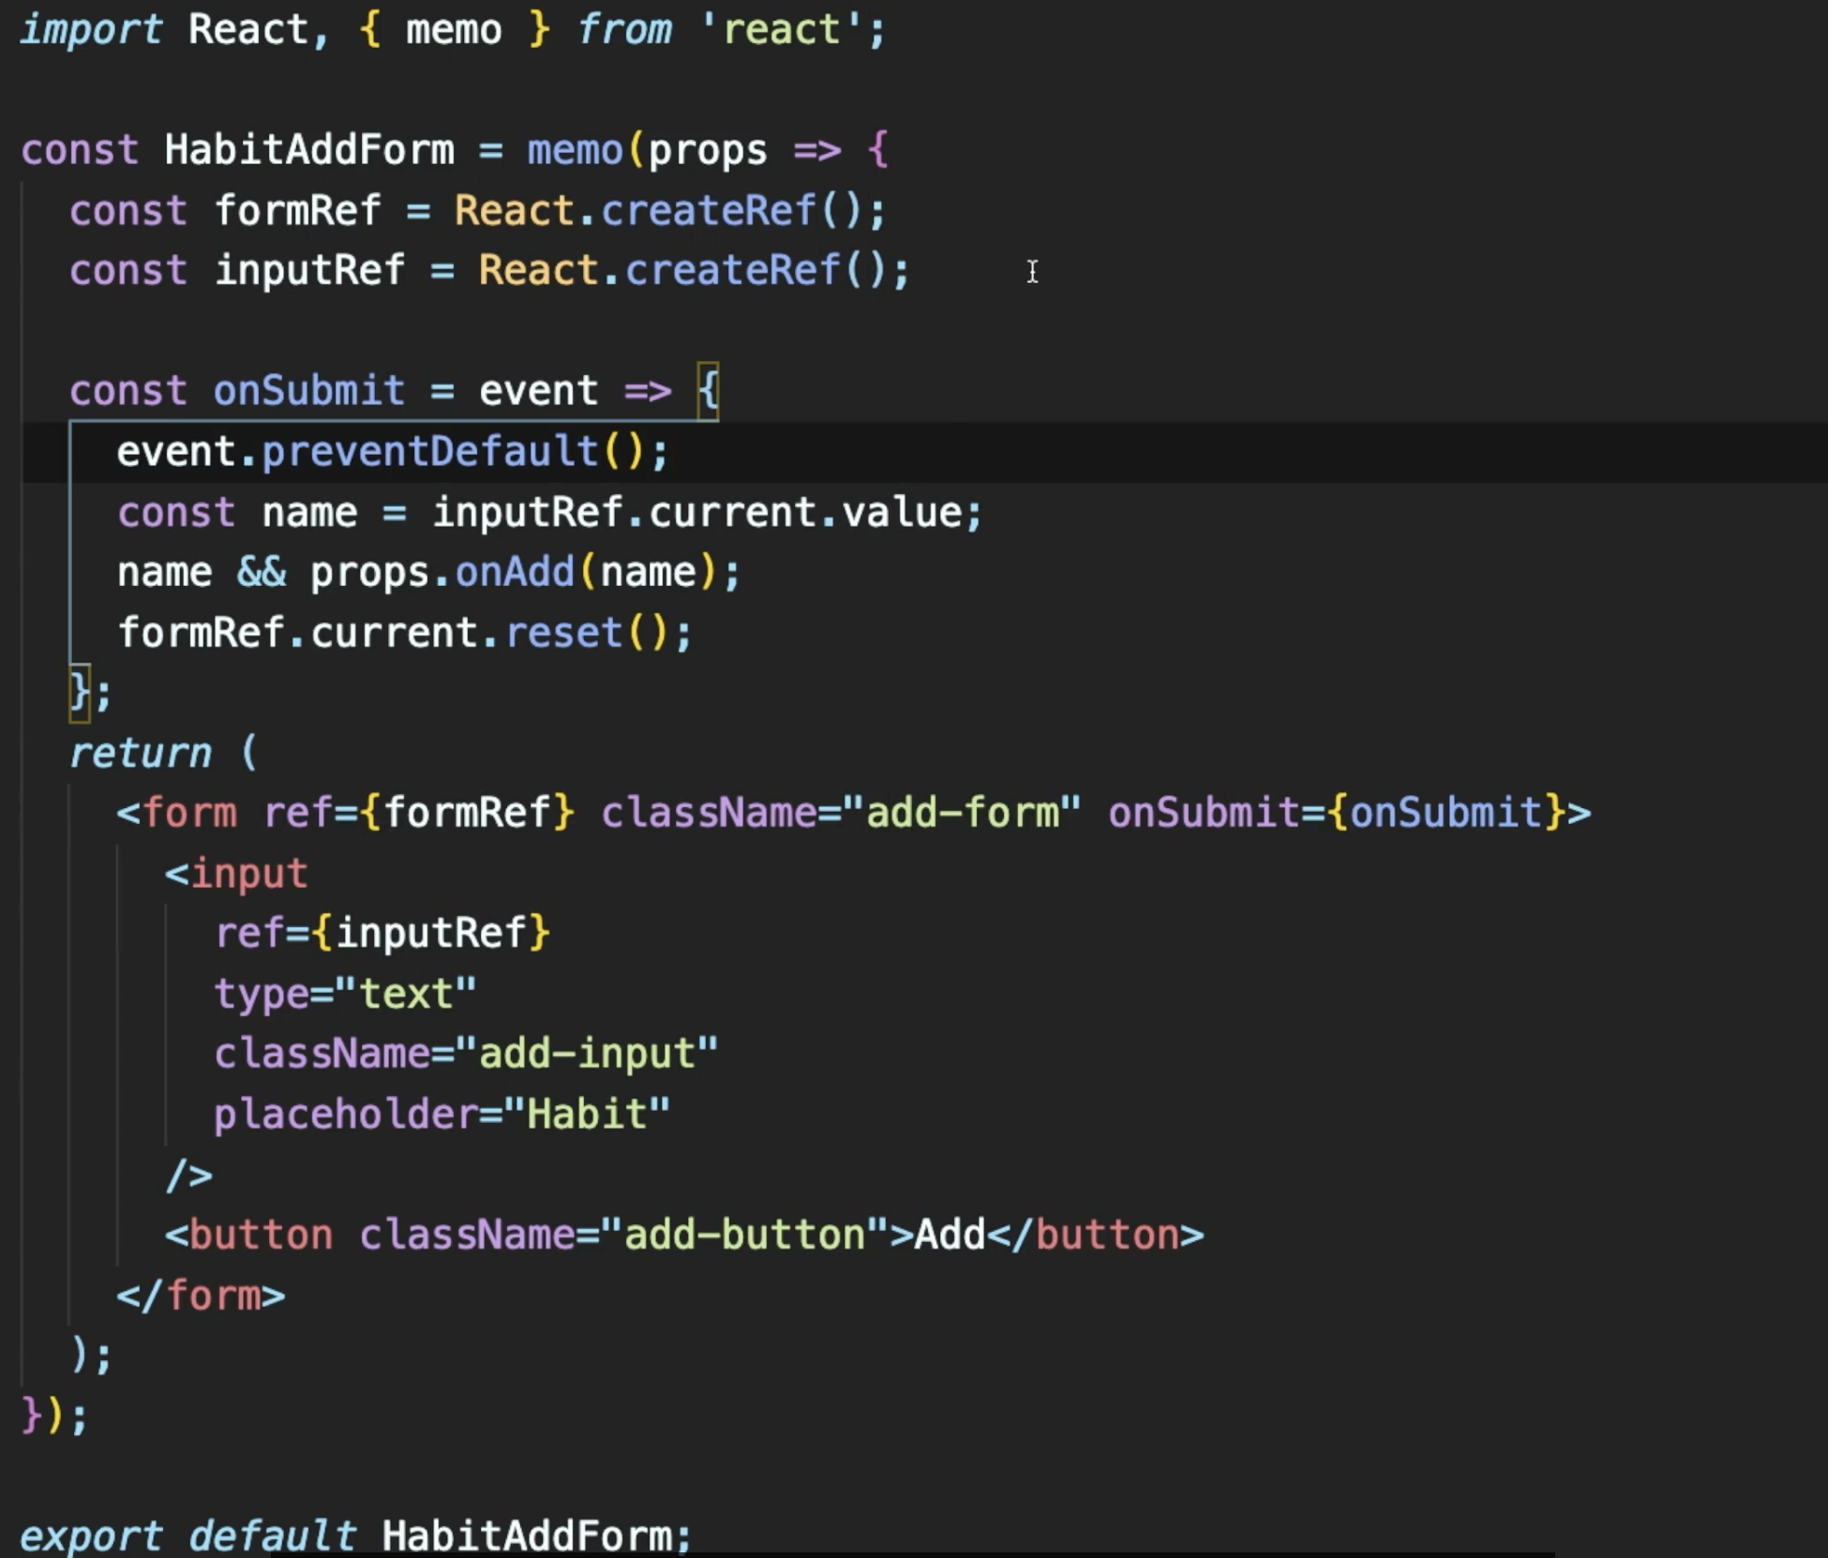Click formRef.current.reset() line
This screenshot has height=1558, width=1828.
pyautogui.click(x=404, y=633)
